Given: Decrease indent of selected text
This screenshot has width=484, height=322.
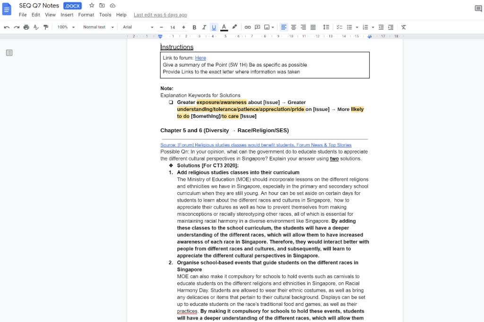Looking at the screenshot, I should click(x=381, y=27).
